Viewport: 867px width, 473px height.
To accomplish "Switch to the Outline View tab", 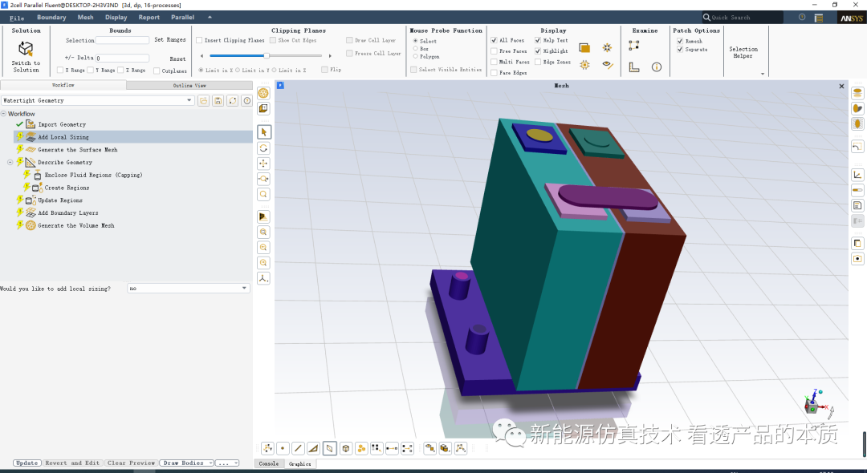I will point(189,85).
